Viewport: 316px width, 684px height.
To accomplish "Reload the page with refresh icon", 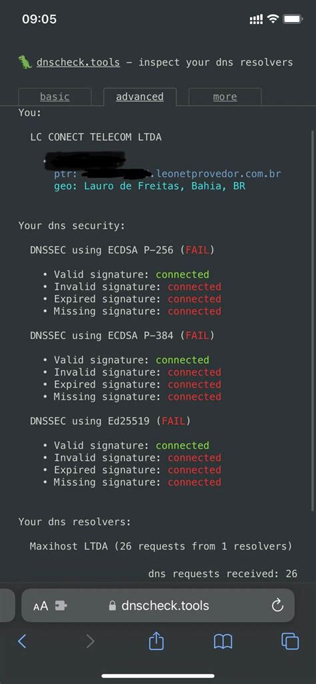I will pyautogui.click(x=277, y=605).
